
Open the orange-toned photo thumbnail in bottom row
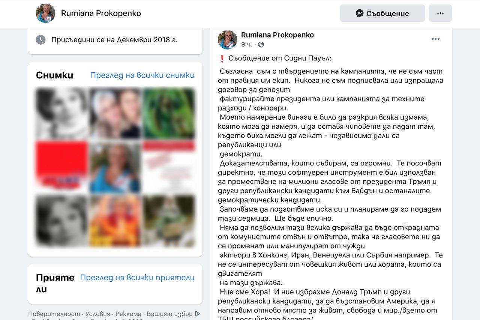115,221
